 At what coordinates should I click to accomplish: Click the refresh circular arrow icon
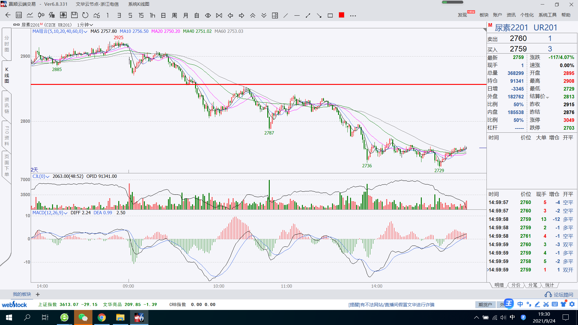(x=85, y=15)
